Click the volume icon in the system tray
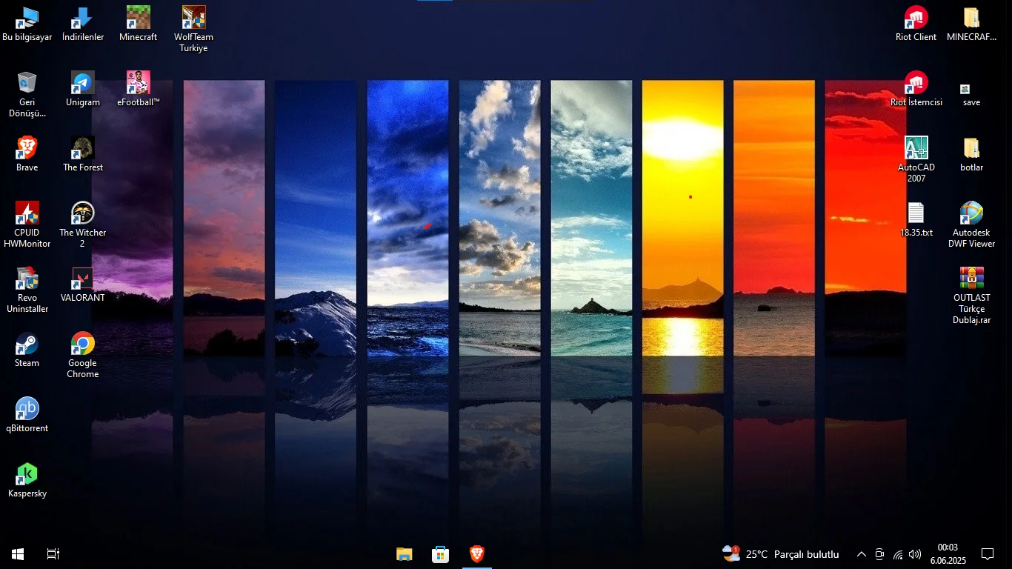The height and width of the screenshot is (569, 1012). coord(914,553)
